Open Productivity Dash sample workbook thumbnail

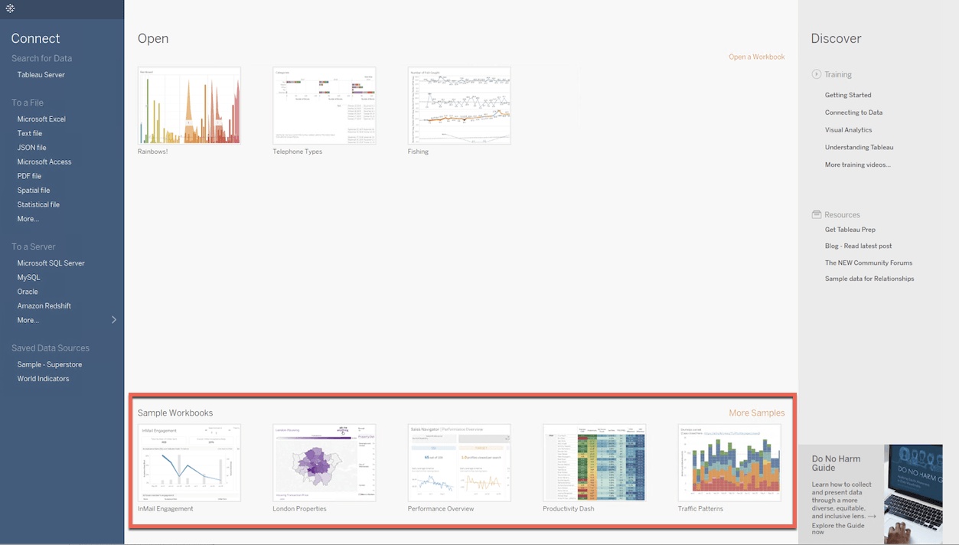click(595, 463)
